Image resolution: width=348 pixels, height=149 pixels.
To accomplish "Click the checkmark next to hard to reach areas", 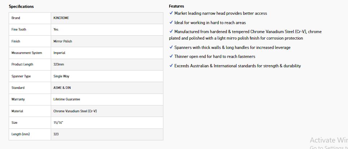I will 171,23.
